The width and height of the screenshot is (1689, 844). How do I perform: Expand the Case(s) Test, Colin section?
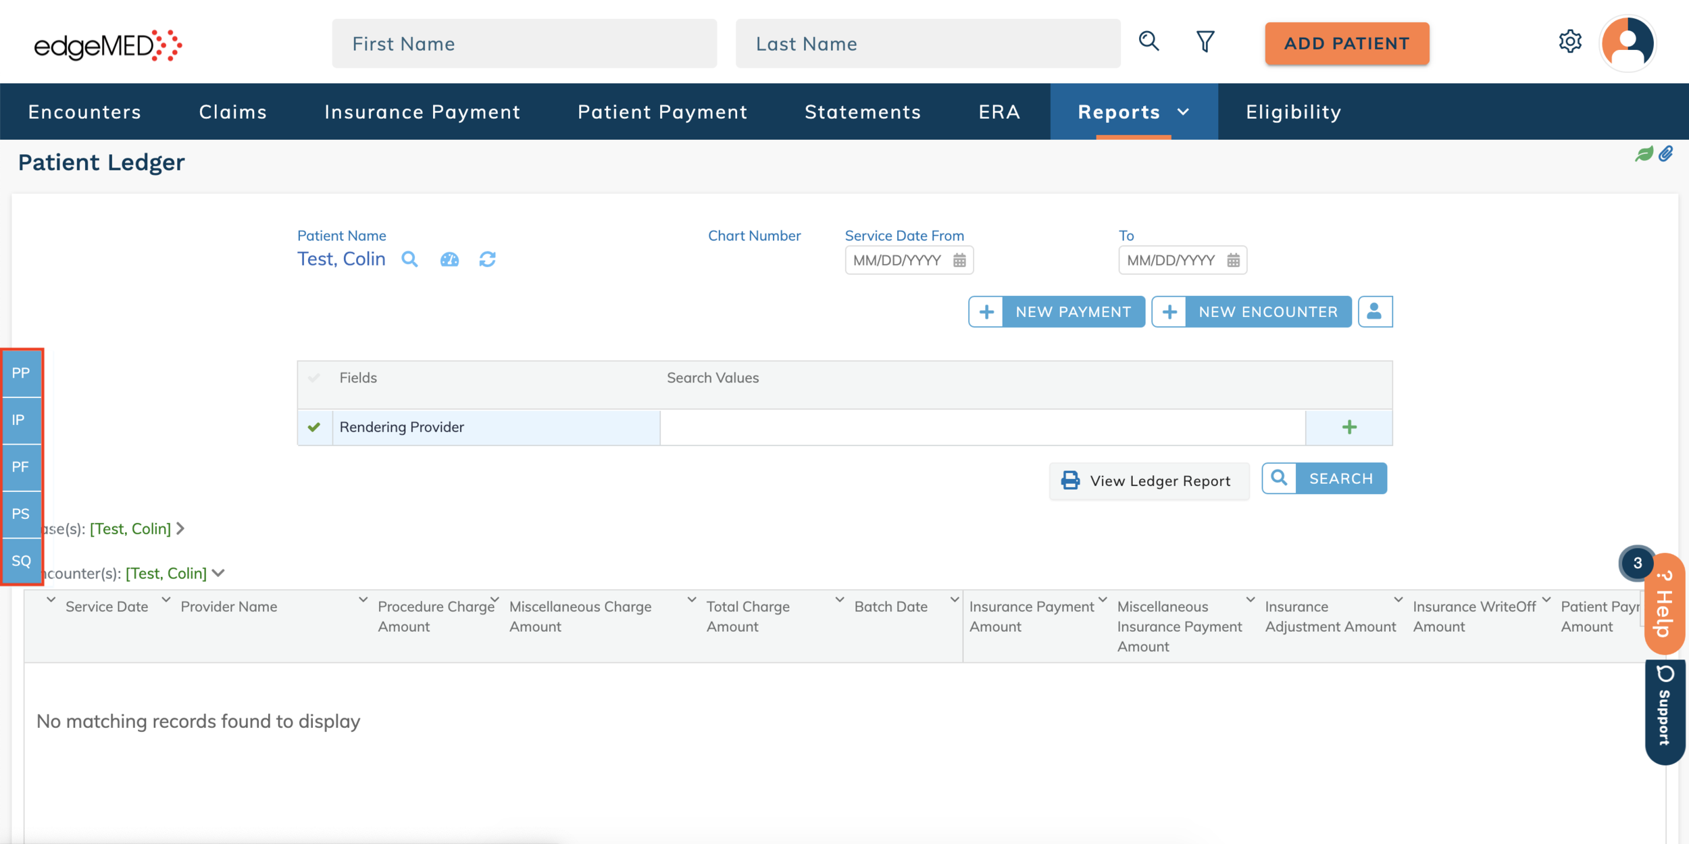pos(181,528)
